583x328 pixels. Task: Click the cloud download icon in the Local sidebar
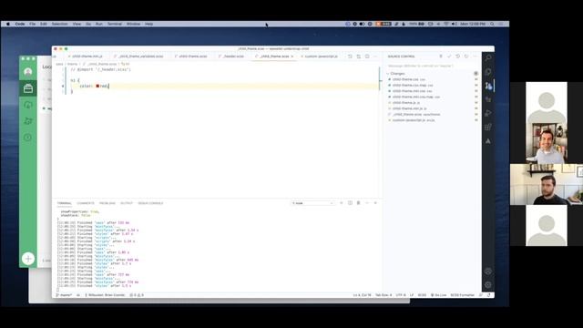tap(28, 105)
